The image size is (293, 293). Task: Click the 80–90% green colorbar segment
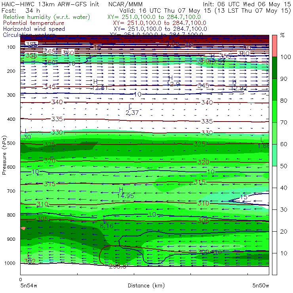tap(274, 89)
